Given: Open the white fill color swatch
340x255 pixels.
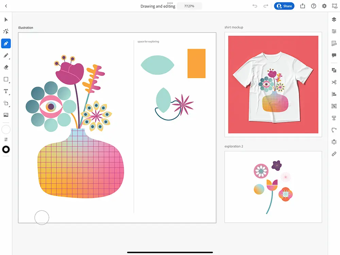Looking at the screenshot, I should tap(6, 130).
